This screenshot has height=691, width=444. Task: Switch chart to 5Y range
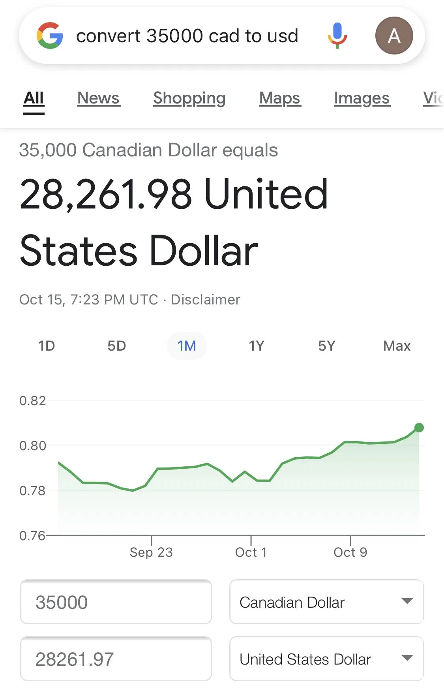(x=326, y=346)
